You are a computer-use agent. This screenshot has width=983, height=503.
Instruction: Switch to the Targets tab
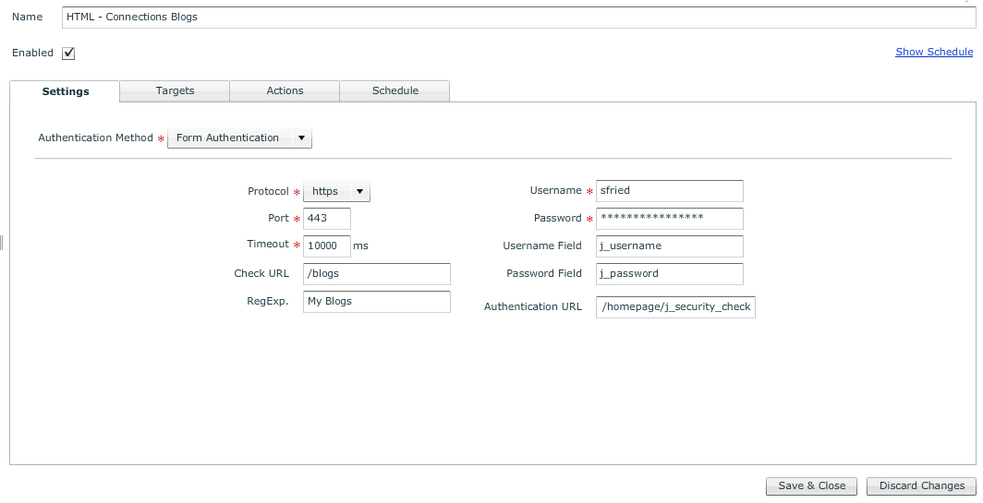coord(175,90)
